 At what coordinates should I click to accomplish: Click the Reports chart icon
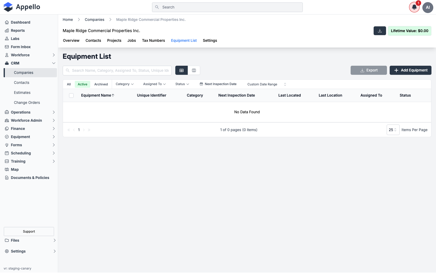tap(7, 31)
